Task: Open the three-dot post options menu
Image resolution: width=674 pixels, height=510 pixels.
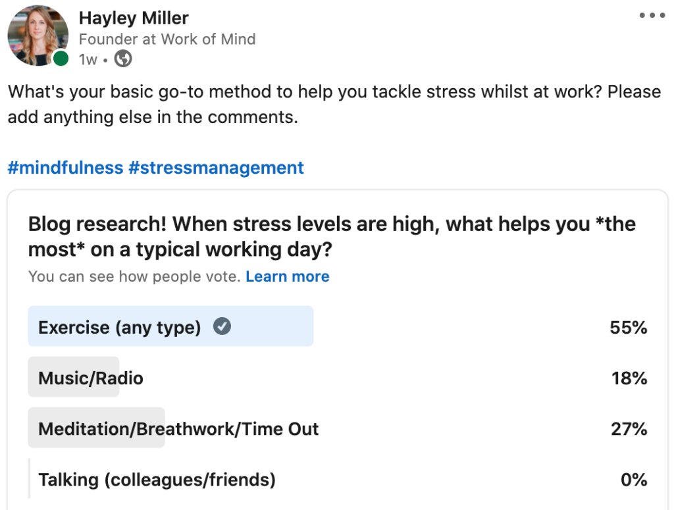Action: click(652, 16)
